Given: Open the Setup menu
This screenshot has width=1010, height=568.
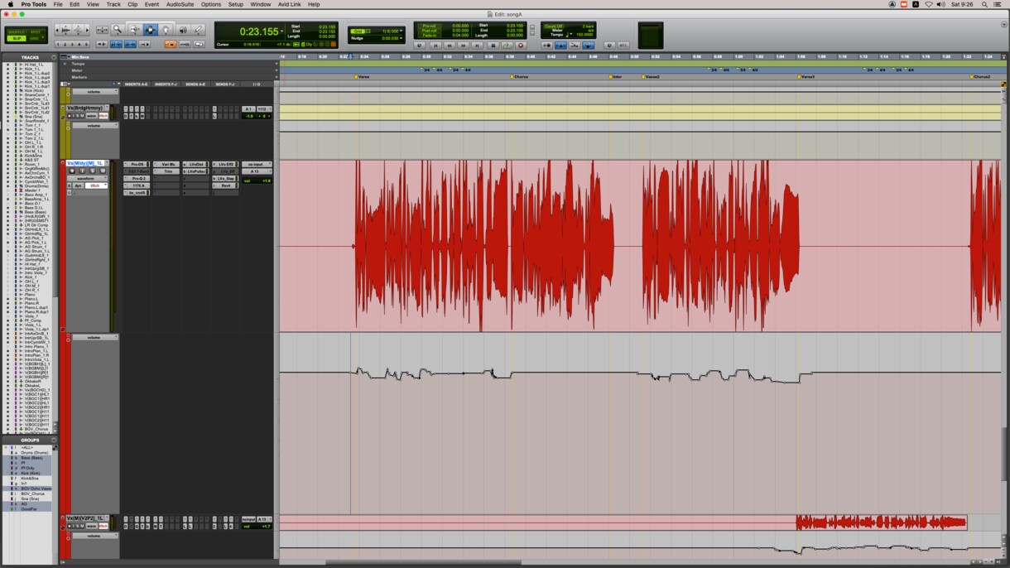Looking at the screenshot, I should (x=236, y=4).
